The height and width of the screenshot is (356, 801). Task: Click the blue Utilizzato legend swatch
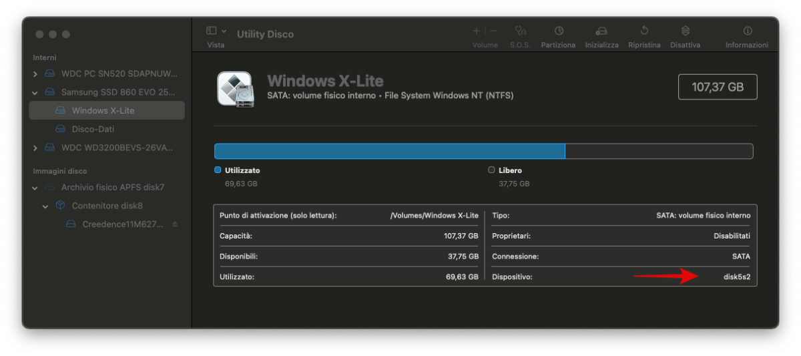(x=218, y=170)
